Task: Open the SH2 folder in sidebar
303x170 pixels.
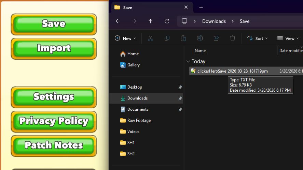Action: point(146,154)
